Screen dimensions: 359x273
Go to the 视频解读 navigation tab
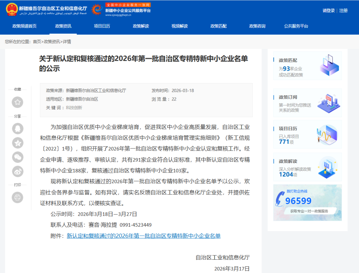click(x=179, y=26)
